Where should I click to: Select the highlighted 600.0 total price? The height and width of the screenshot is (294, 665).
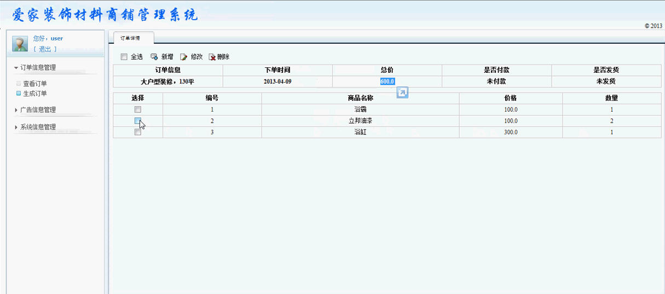388,81
